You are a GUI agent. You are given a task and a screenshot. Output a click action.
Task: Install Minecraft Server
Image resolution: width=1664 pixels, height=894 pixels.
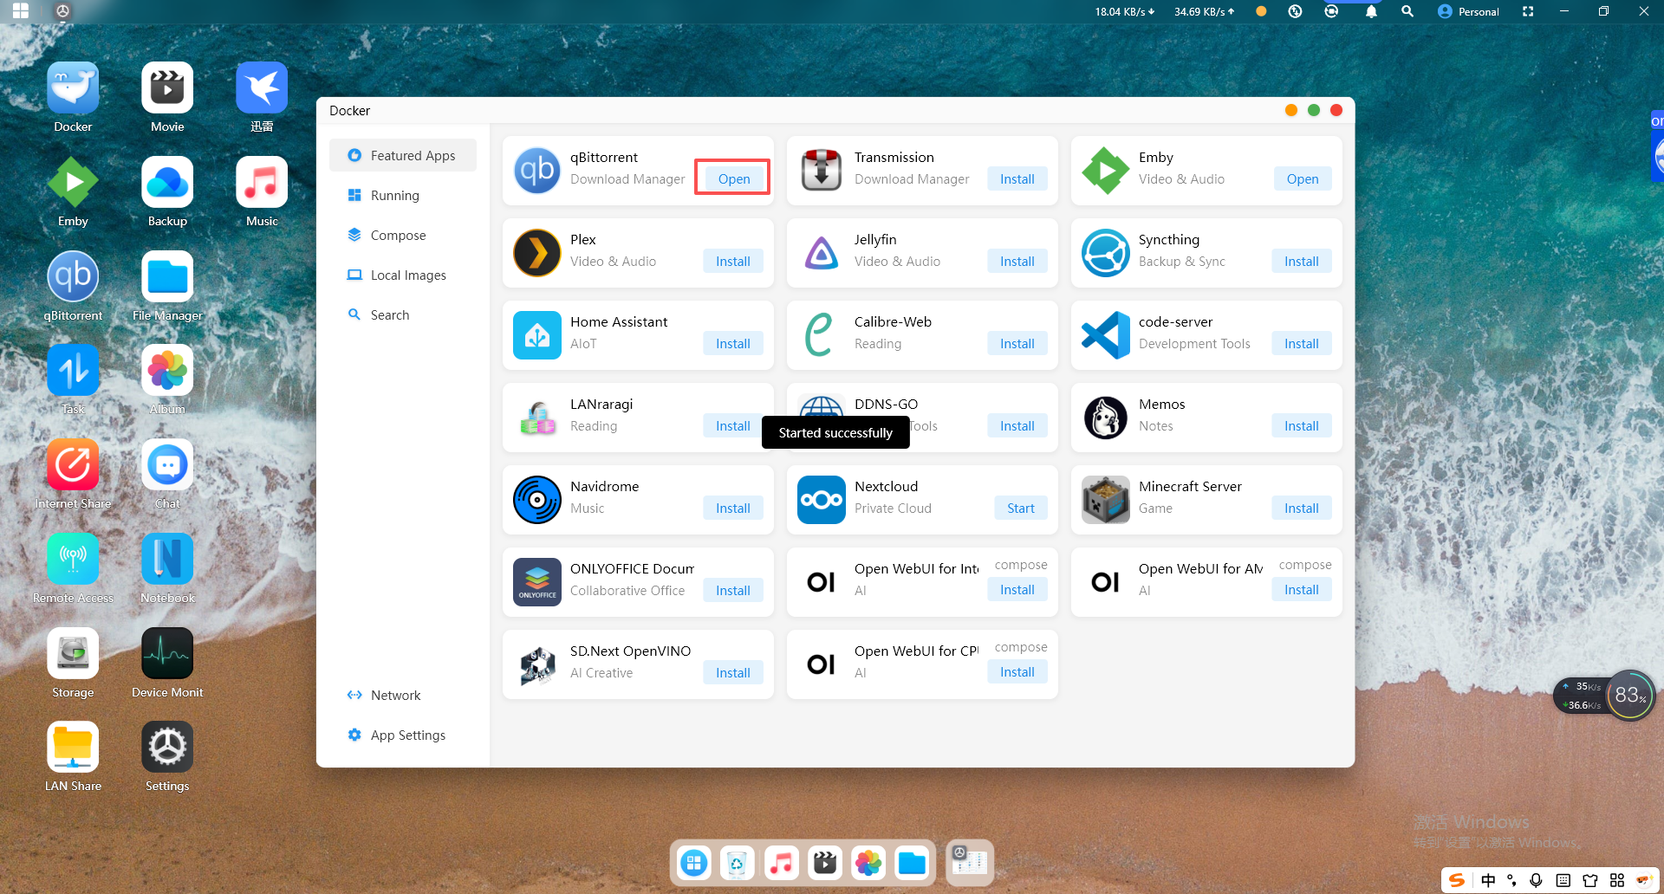tap(1302, 509)
